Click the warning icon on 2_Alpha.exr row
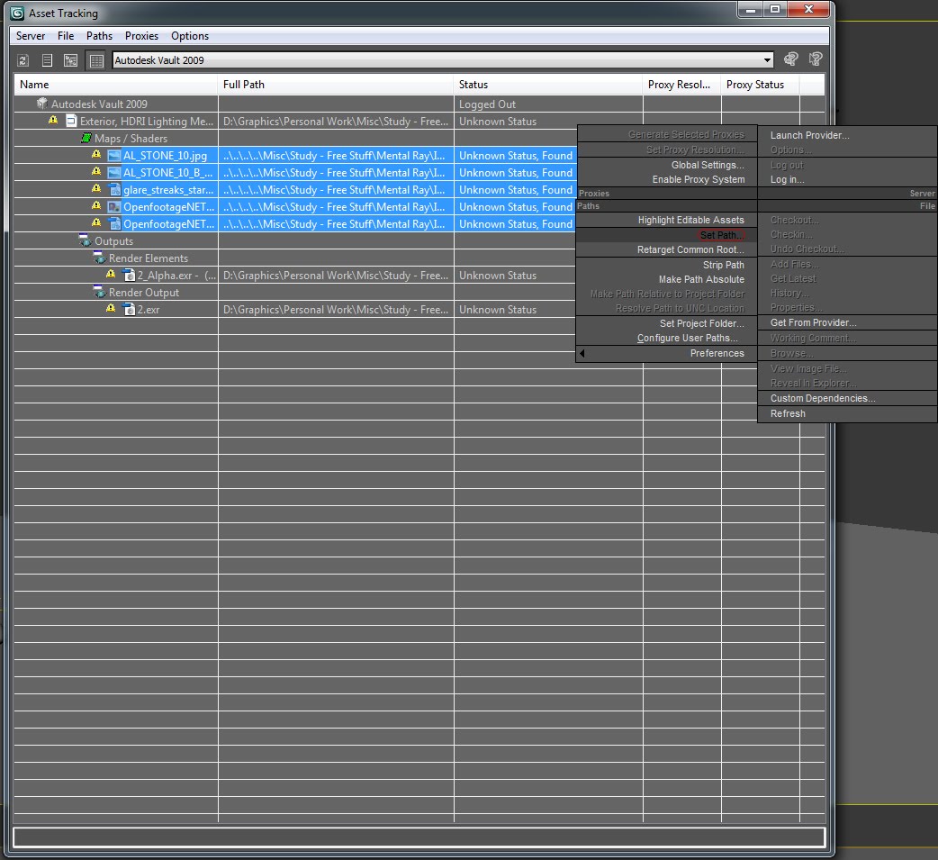938x860 pixels. pos(111,274)
